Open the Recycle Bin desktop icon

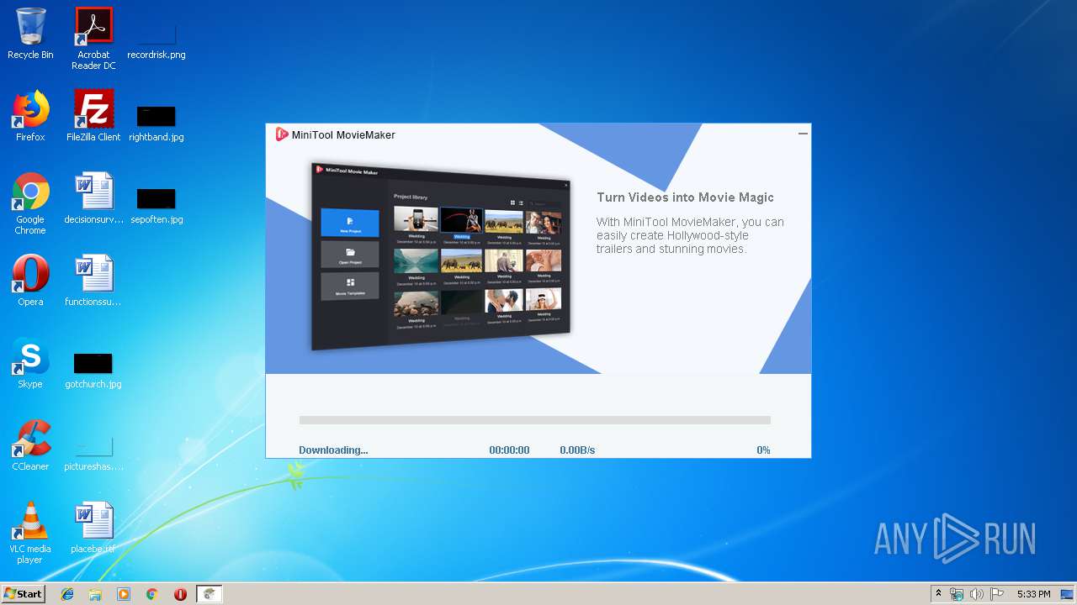coord(30,34)
